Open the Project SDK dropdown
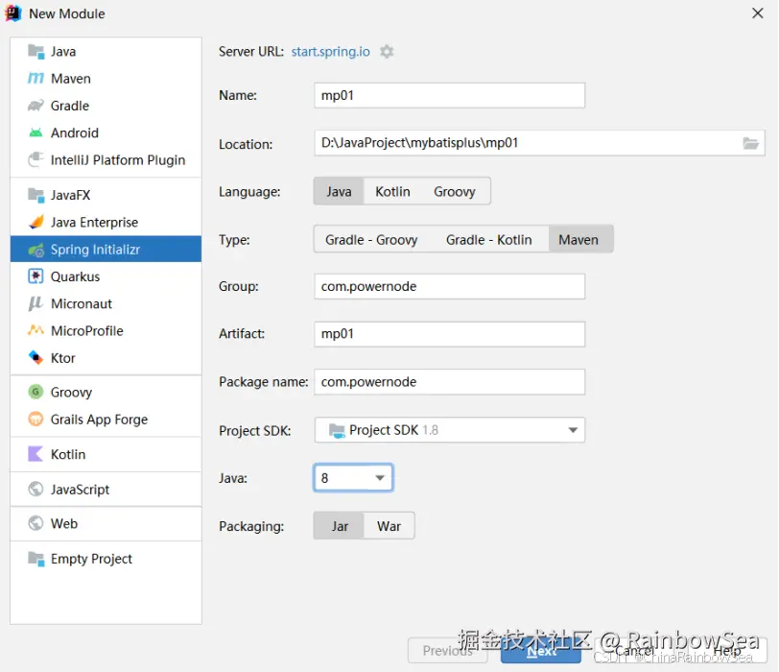This screenshot has width=779, height=672. [450, 430]
